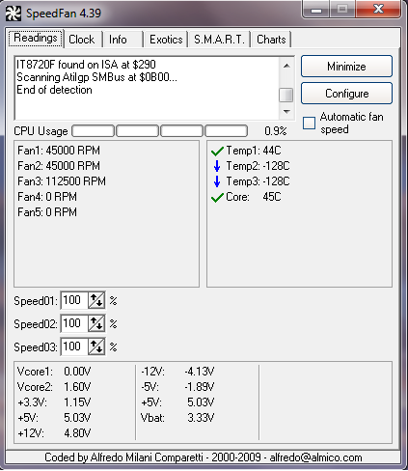Screen dimensions: 408x471
Task: Close the SpeedFan window
Action: click(378, 9)
